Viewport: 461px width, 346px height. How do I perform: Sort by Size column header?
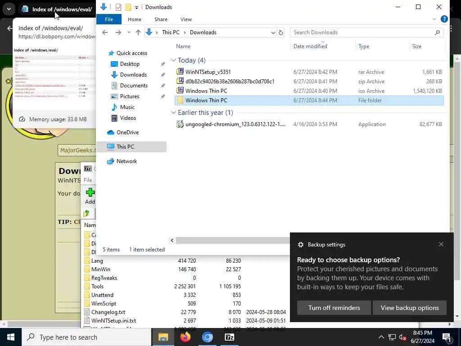tap(416, 46)
